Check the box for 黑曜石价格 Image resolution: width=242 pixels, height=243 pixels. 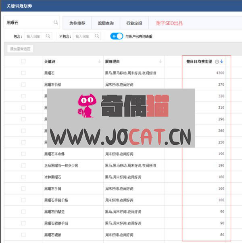(23, 85)
